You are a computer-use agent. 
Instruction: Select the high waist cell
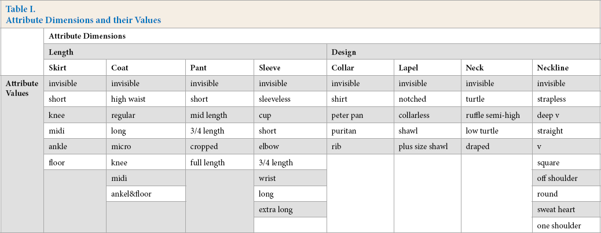coord(146,99)
